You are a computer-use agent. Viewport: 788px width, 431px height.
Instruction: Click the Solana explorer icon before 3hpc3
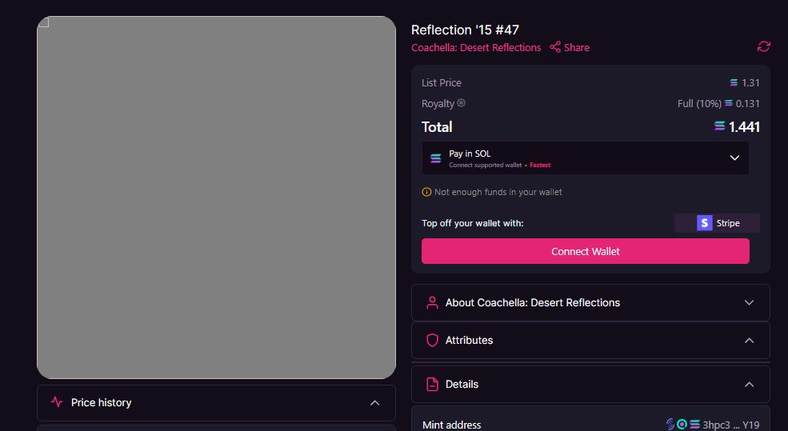[694, 425]
